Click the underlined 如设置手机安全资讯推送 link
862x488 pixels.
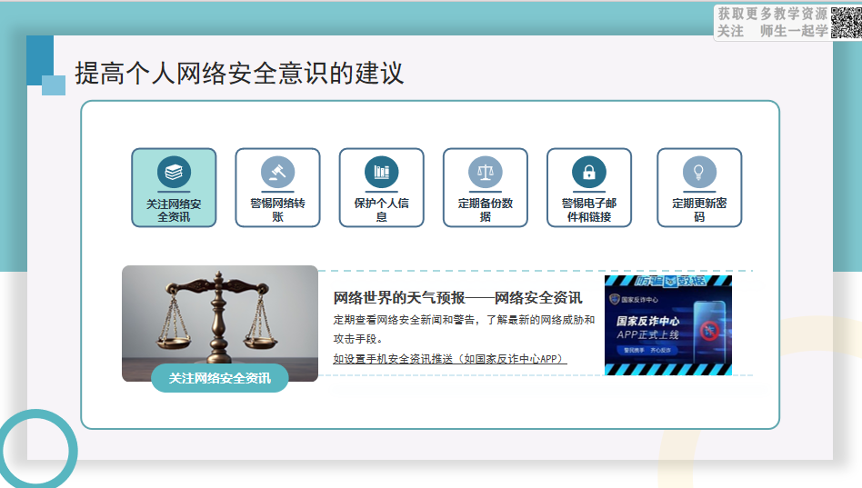coord(449,359)
